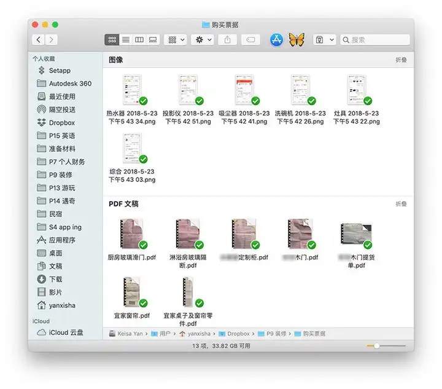Click the Share toolbar button

228,40
